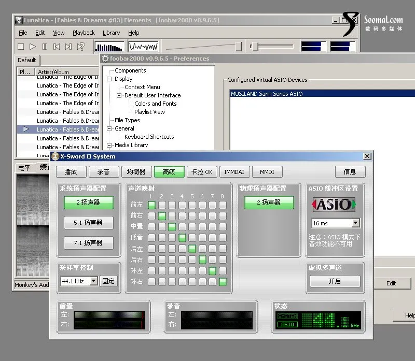Select 2 扬声器 under 物理扬声器配置
The width and height of the screenshot is (415, 361).
click(269, 203)
